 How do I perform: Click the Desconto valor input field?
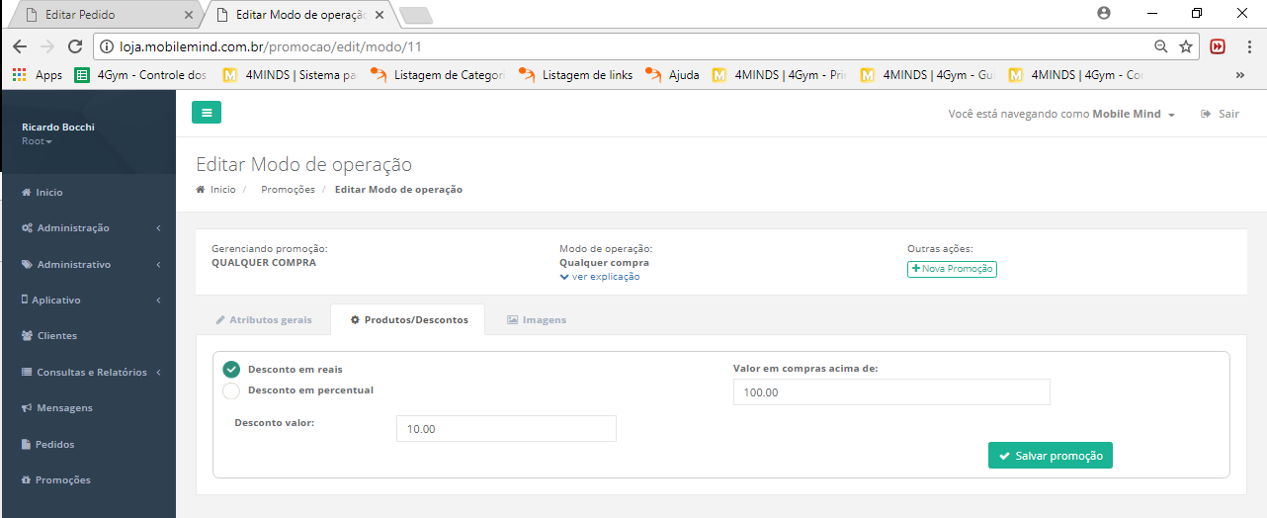pyautogui.click(x=506, y=429)
